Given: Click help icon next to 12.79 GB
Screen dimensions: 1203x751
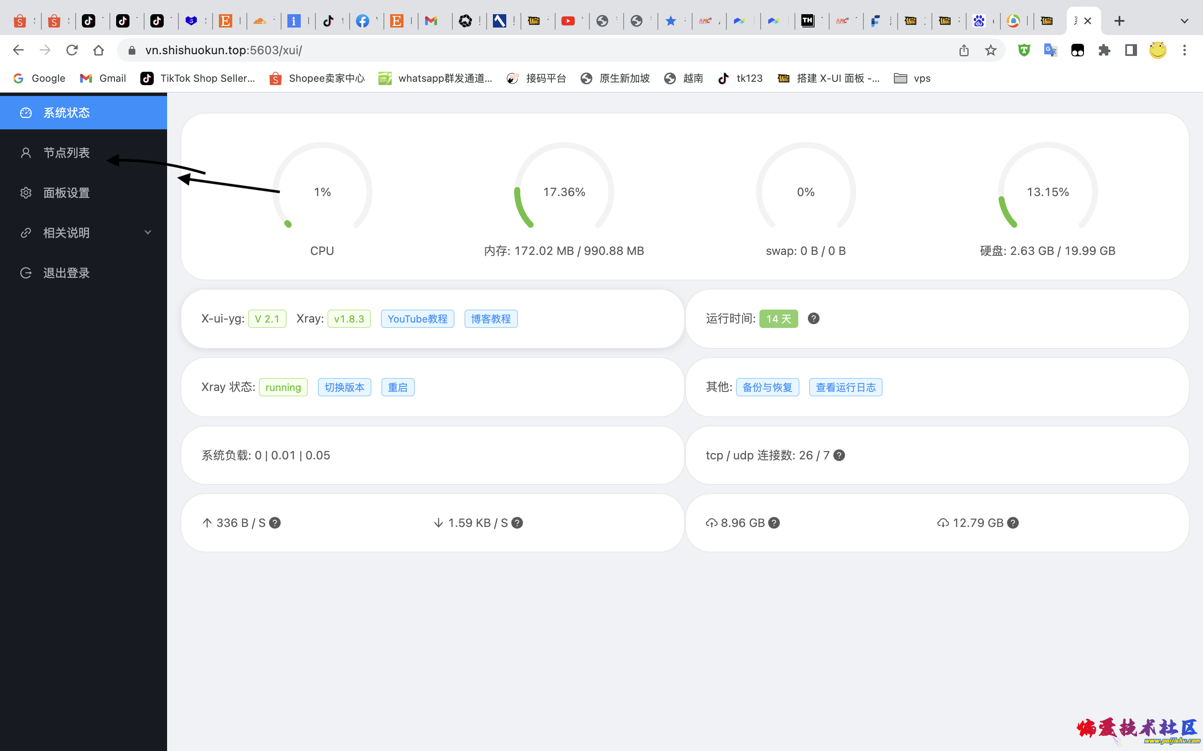Looking at the screenshot, I should pyautogui.click(x=1013, y=522).
